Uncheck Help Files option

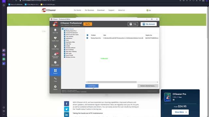coord(65,44)
